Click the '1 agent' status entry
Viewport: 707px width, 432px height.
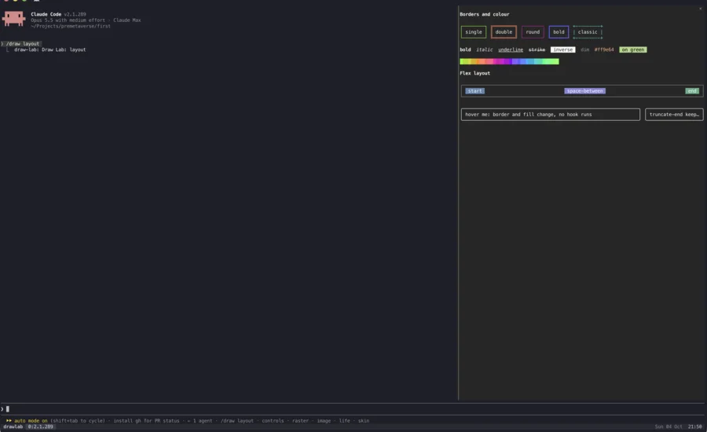[x=203, y=421]
